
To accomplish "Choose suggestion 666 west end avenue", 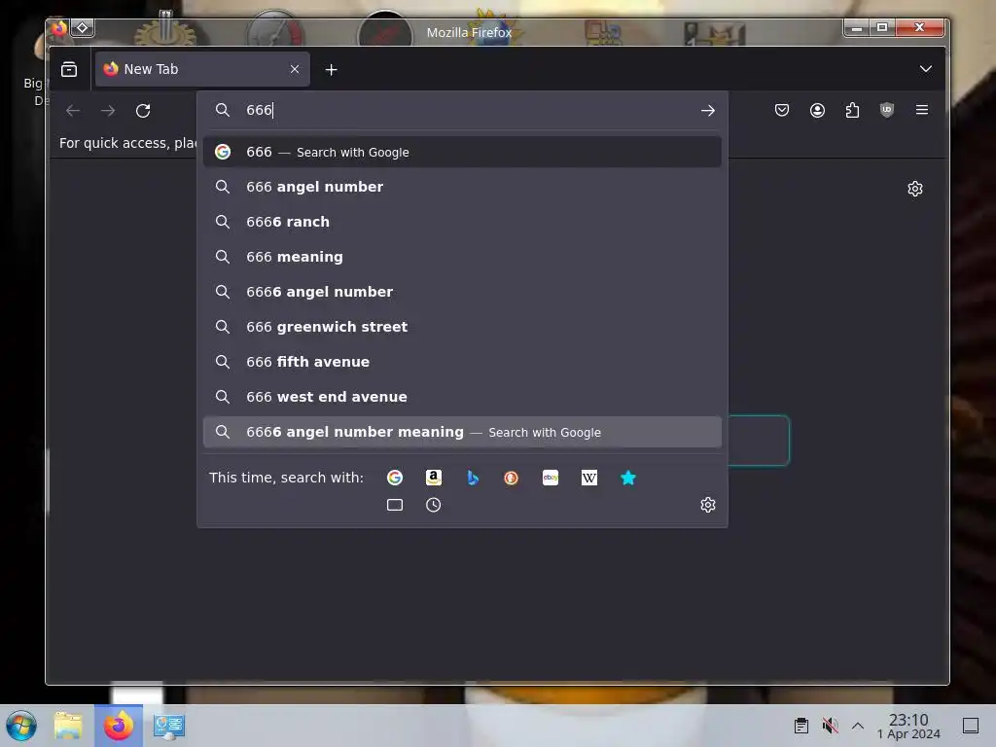I will pos(462,397).
